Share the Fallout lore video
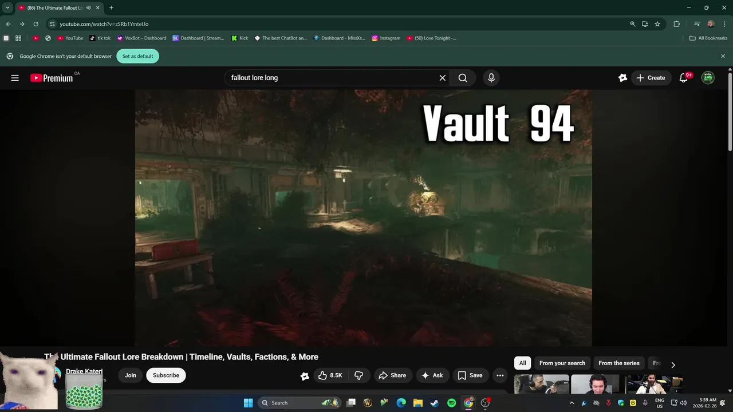Screen dimensions: 733x412 [x=393, y=375]
